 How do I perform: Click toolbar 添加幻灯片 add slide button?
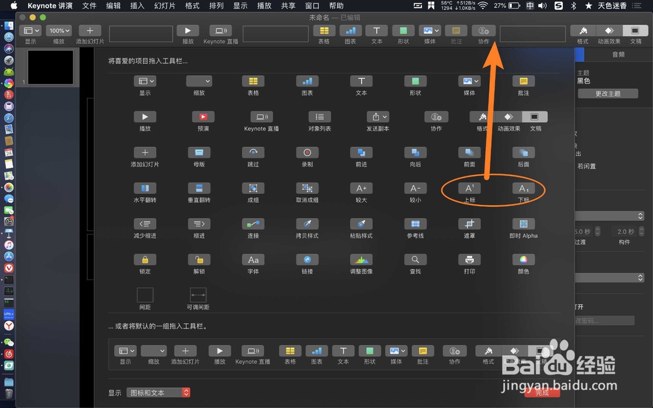pos(90,31)
